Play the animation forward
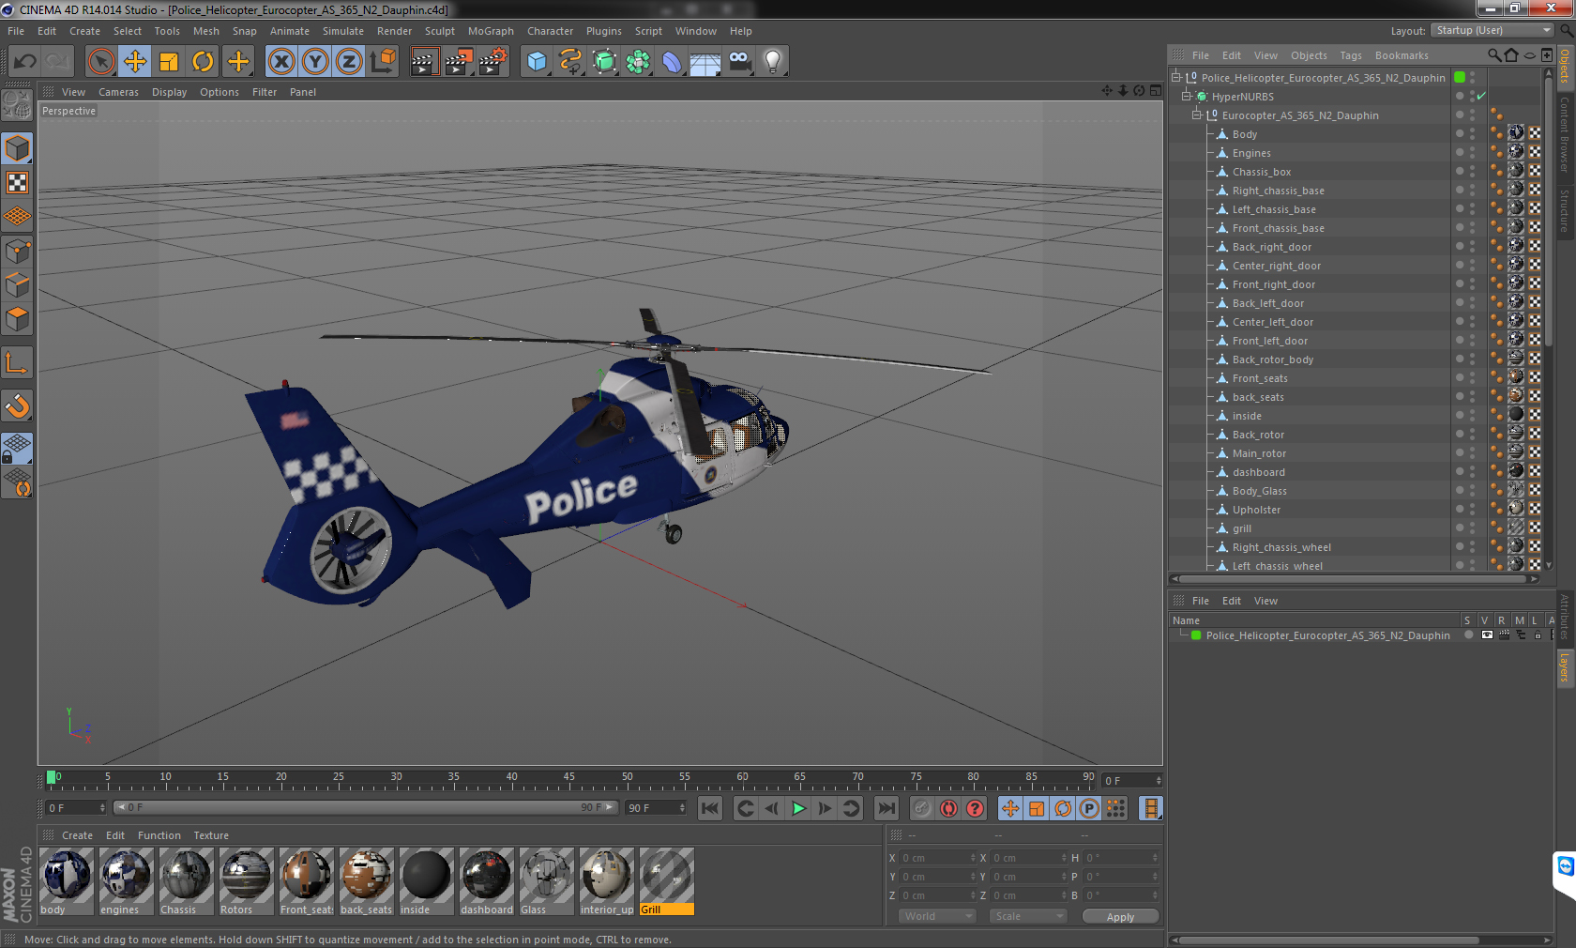The height and width of the screenshot is (948, 1576). click(798, 808)
